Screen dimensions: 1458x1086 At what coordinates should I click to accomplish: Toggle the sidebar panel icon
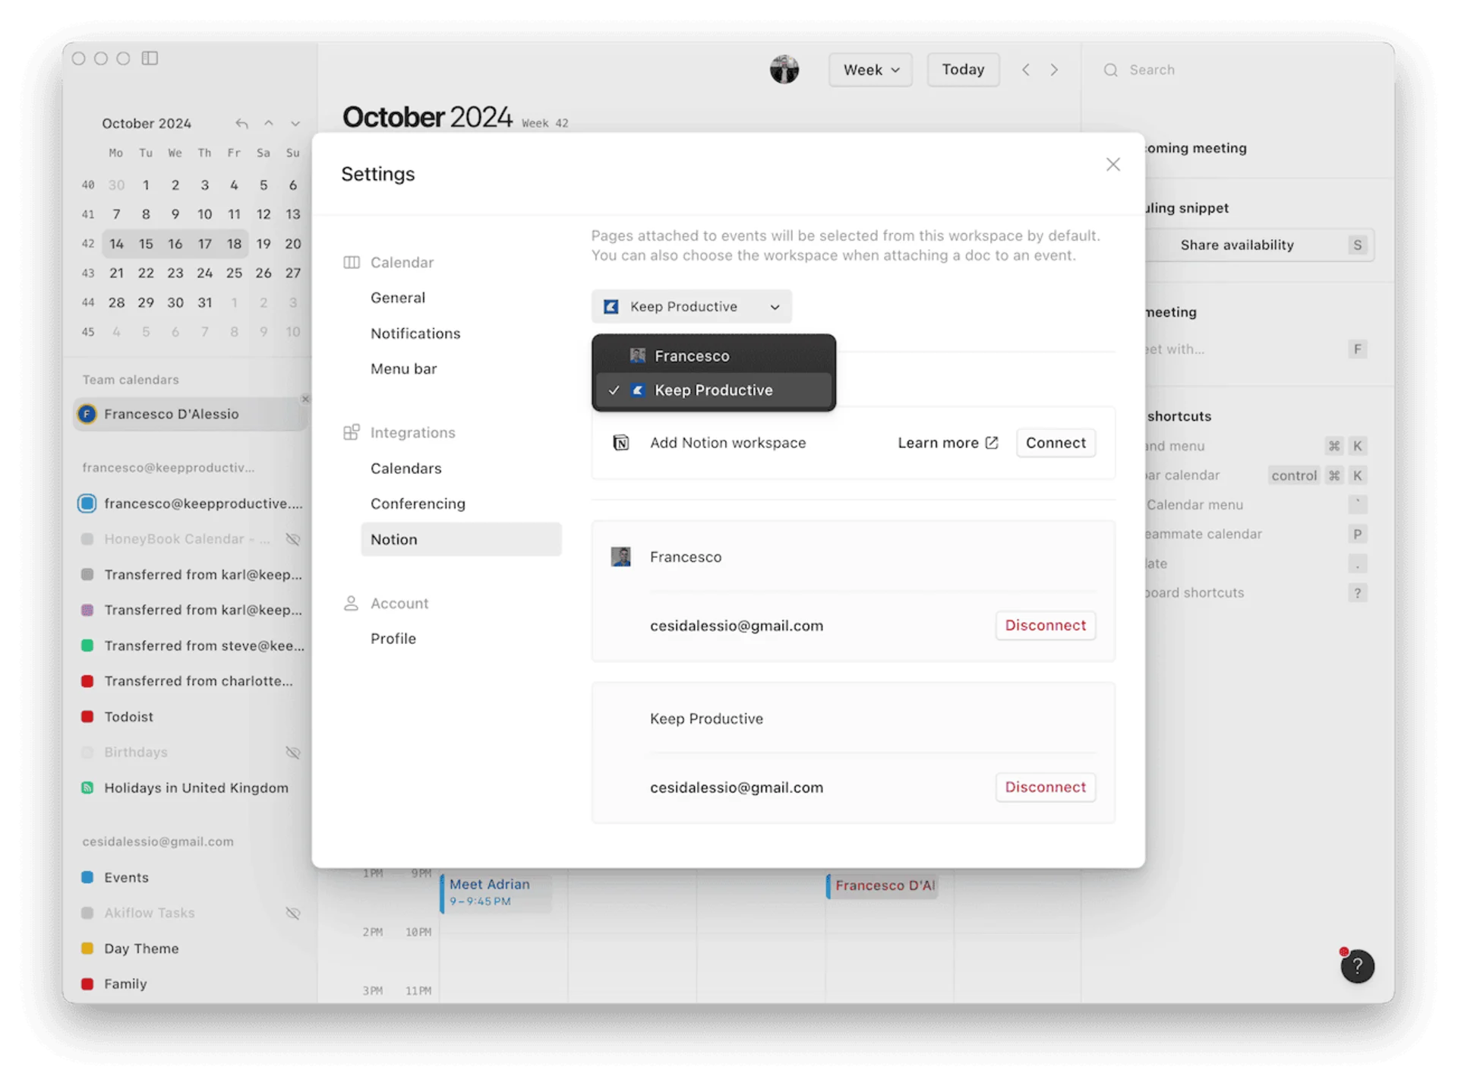150,58
